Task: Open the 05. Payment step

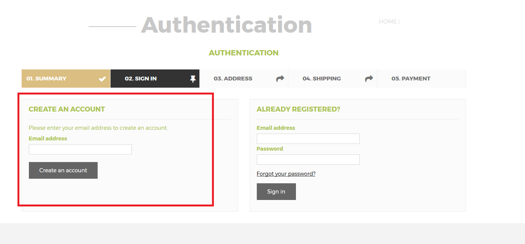Action: (x=411, y=79)
